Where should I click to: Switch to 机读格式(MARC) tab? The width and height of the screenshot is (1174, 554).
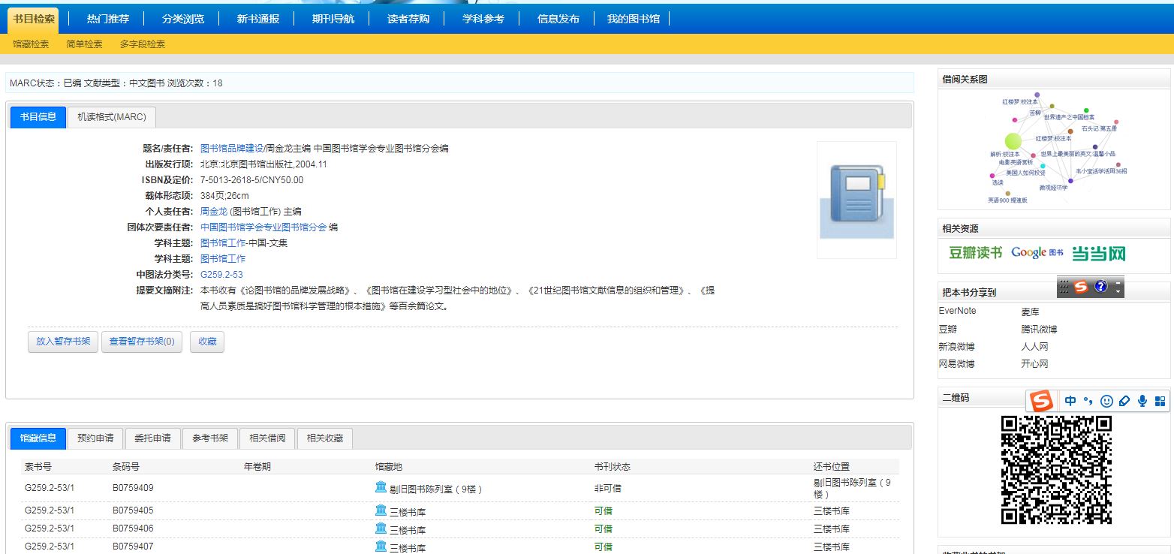(112, 117)
